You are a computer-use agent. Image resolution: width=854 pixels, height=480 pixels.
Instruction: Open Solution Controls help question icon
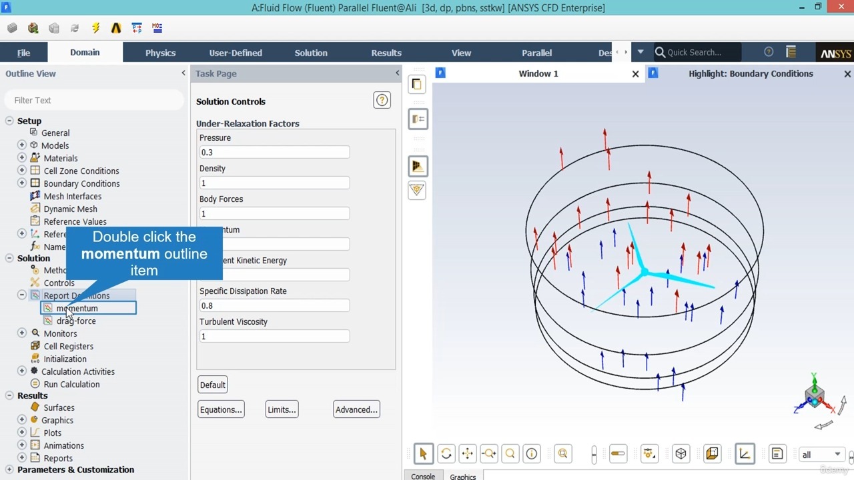382,100
